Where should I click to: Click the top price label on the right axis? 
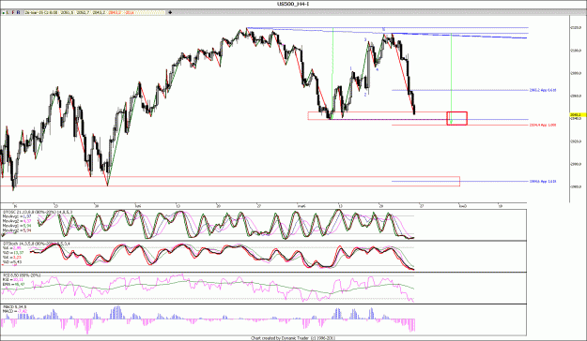click(x=576, y=28)
